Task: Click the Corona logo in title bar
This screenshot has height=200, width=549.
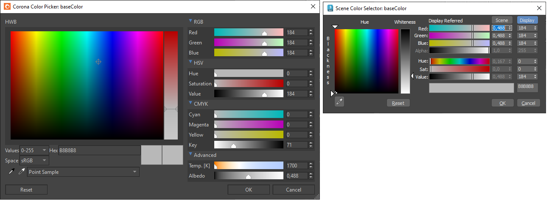Action: (x=7, y=6)
